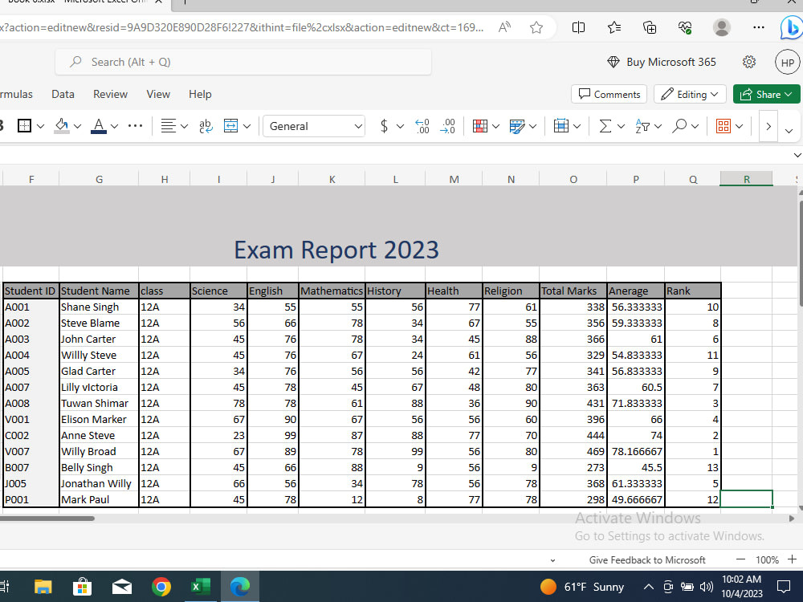Viewport: 803px width, 602px height.
Task: Open browser essentials heart icon
Action: tap(685, 27)
